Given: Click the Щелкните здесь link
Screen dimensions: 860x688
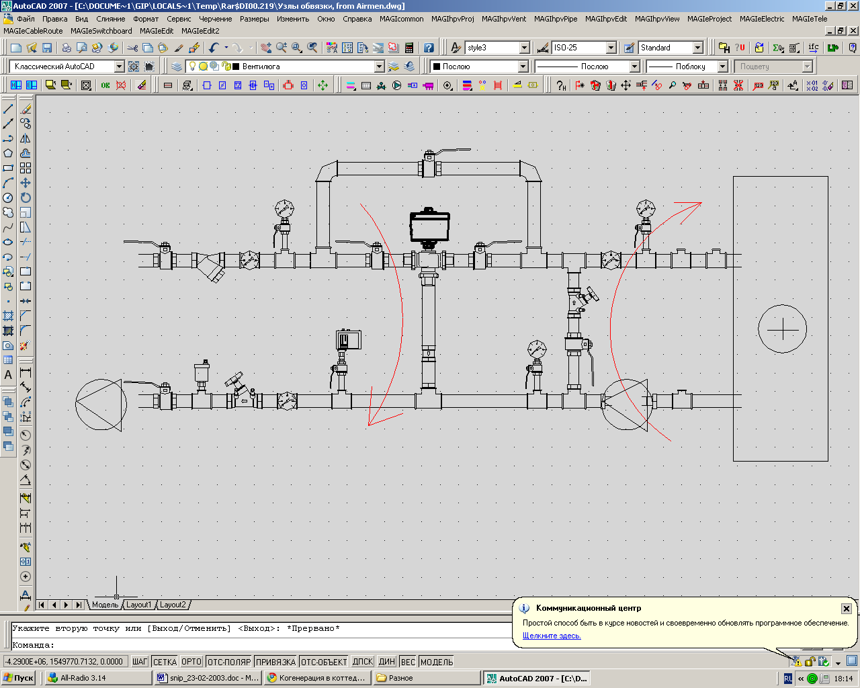Looking at the screenshot, I should point(552,636).
